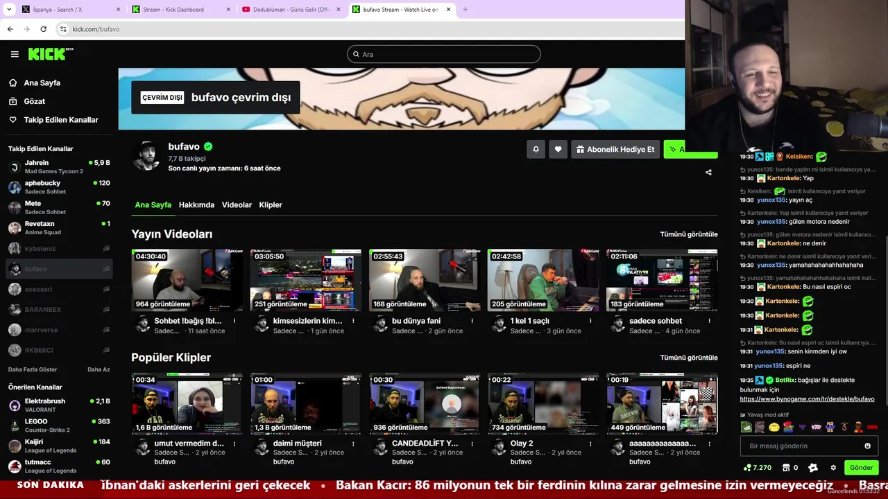Open options for sadece sohbet video

(709, 321)
